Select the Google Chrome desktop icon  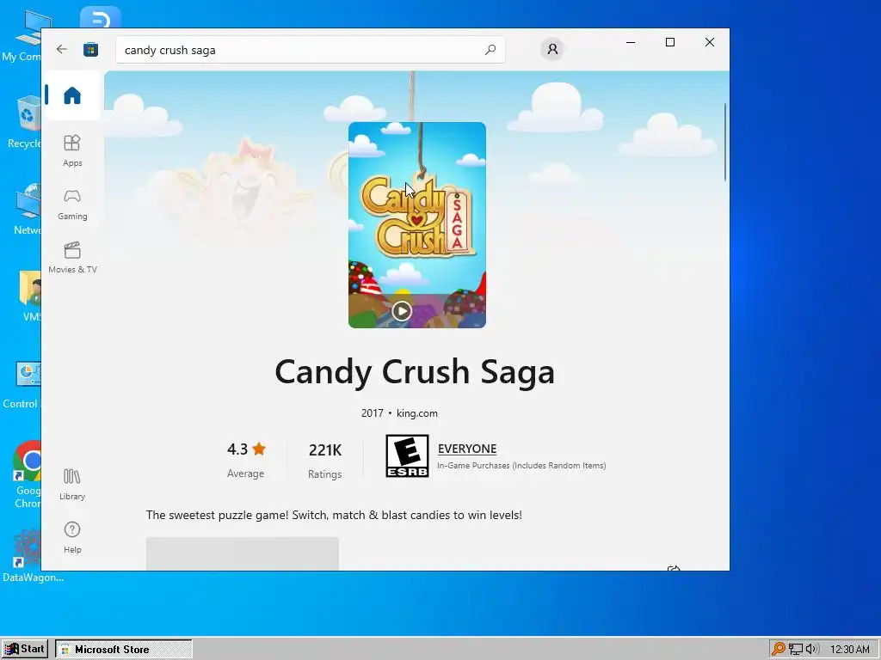[x=27, y=474]
